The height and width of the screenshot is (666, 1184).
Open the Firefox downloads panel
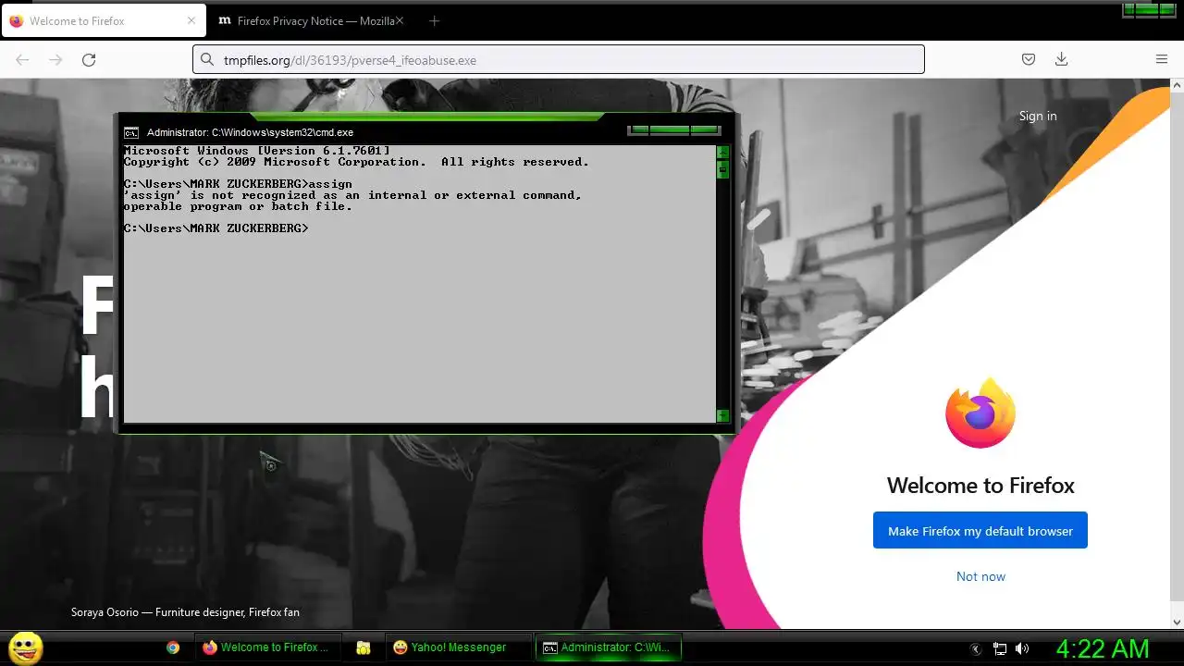(x=1061, y=59)
